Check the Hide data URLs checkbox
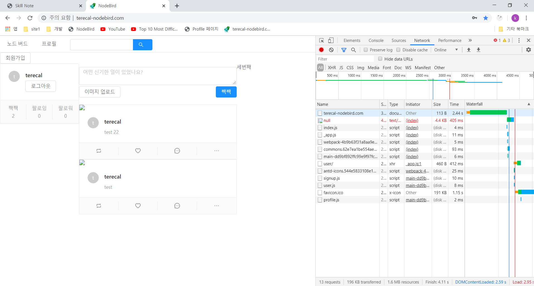 380,59
